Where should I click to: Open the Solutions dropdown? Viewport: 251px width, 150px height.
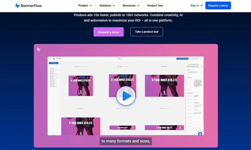[x=107, y=6]
